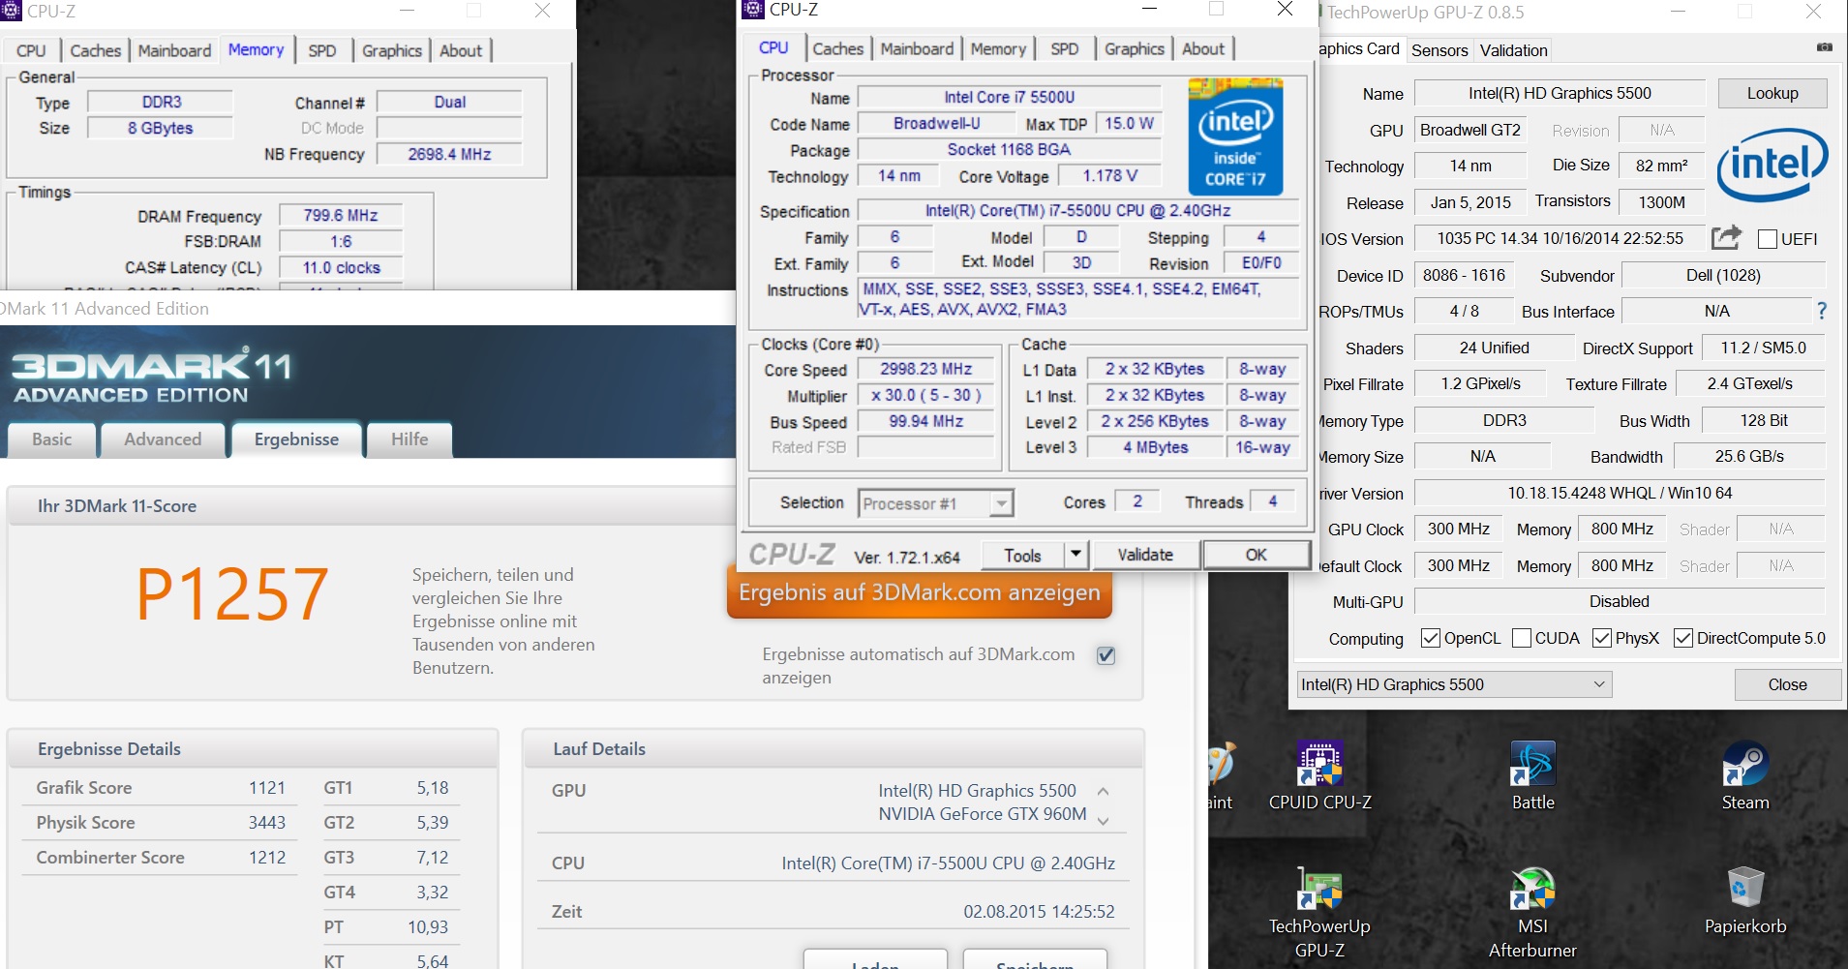Open the Tools dropdown arrow in CPU-Z
Viewport: 1848px width, 969px height.
(1075, 555)
